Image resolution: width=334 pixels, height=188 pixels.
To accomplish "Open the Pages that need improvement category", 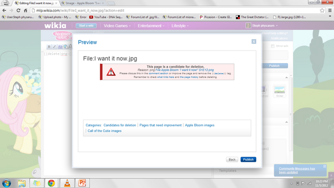I will point(160,125).
